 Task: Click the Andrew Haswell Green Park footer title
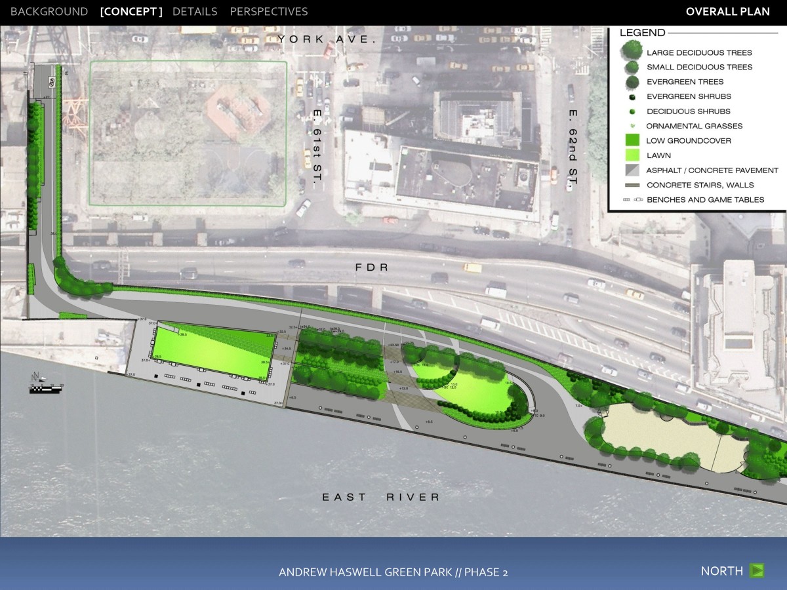click(x=393, y=572)
